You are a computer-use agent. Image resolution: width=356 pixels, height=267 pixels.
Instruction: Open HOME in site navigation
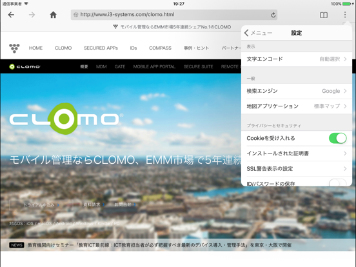pyautogui.click(x=35, y=48)
